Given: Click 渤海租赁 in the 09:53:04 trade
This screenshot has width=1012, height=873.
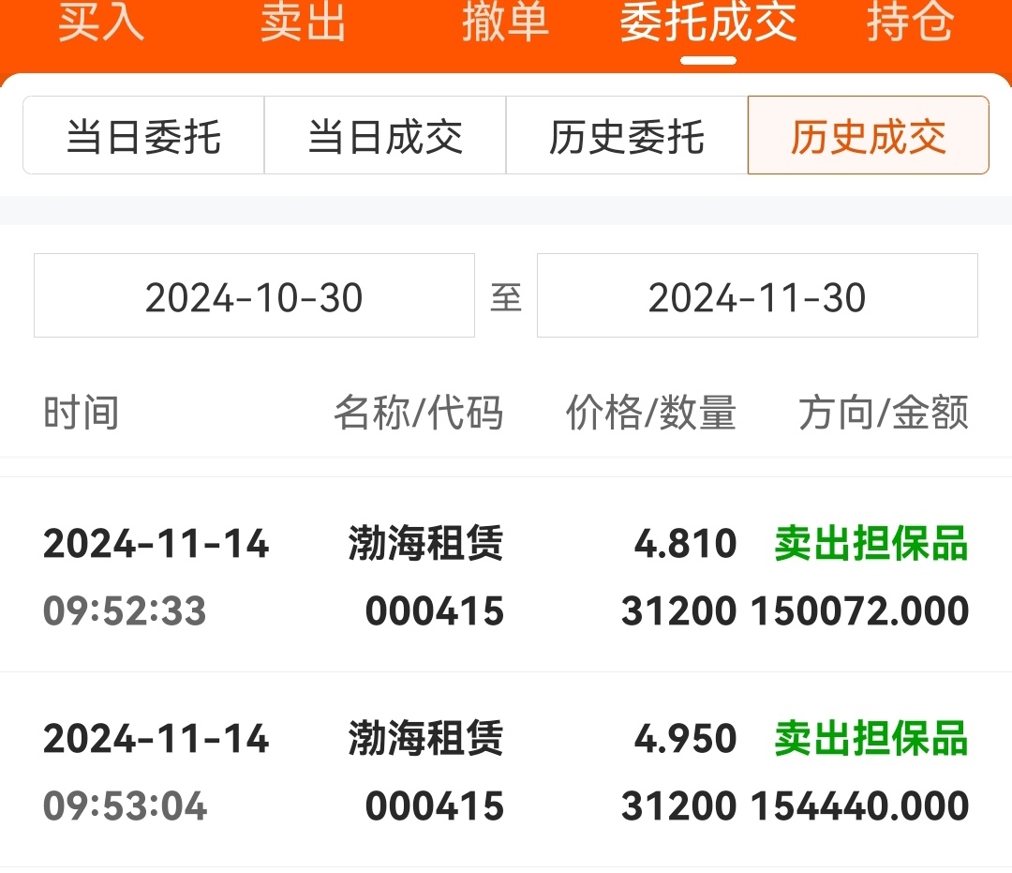Looking at the screenshot, I should [x=426, y=738].
